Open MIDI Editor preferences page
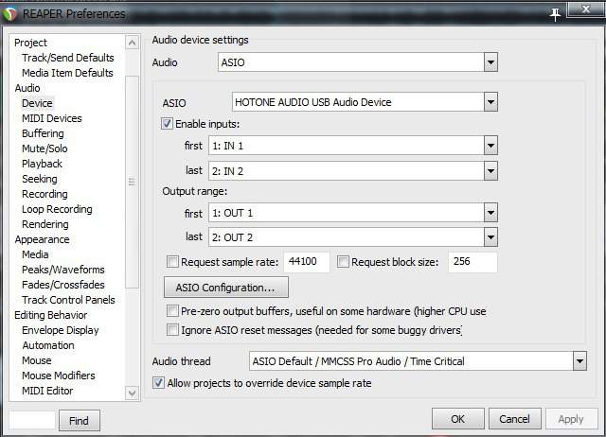The height and width of the screenshot is (437, 606). click(47, 391)
